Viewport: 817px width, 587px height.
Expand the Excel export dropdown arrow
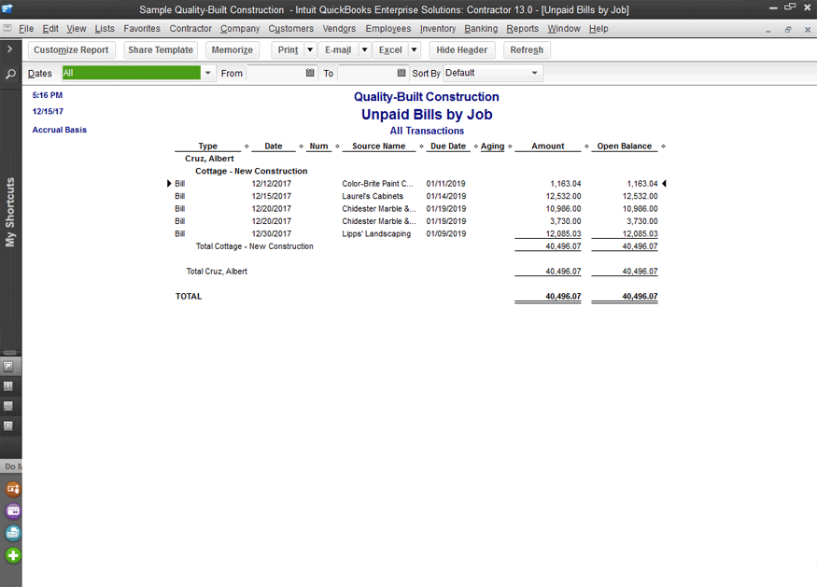pos(415,49)
